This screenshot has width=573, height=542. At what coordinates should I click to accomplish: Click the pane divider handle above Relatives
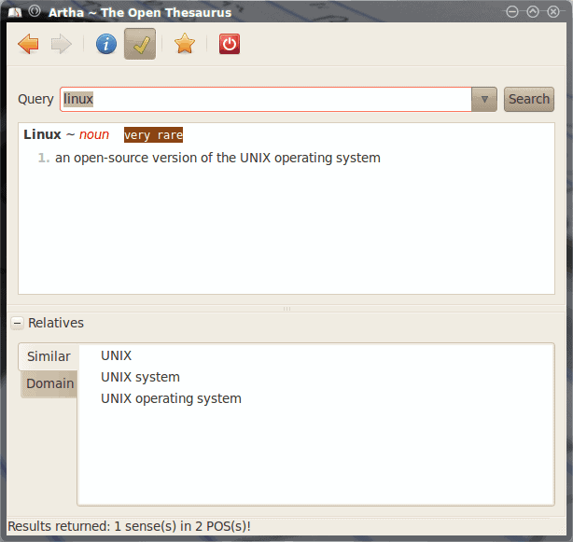pyautogui.click(x=286, y=308)
